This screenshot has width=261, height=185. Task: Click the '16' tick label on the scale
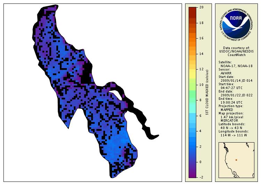(201, 38)
